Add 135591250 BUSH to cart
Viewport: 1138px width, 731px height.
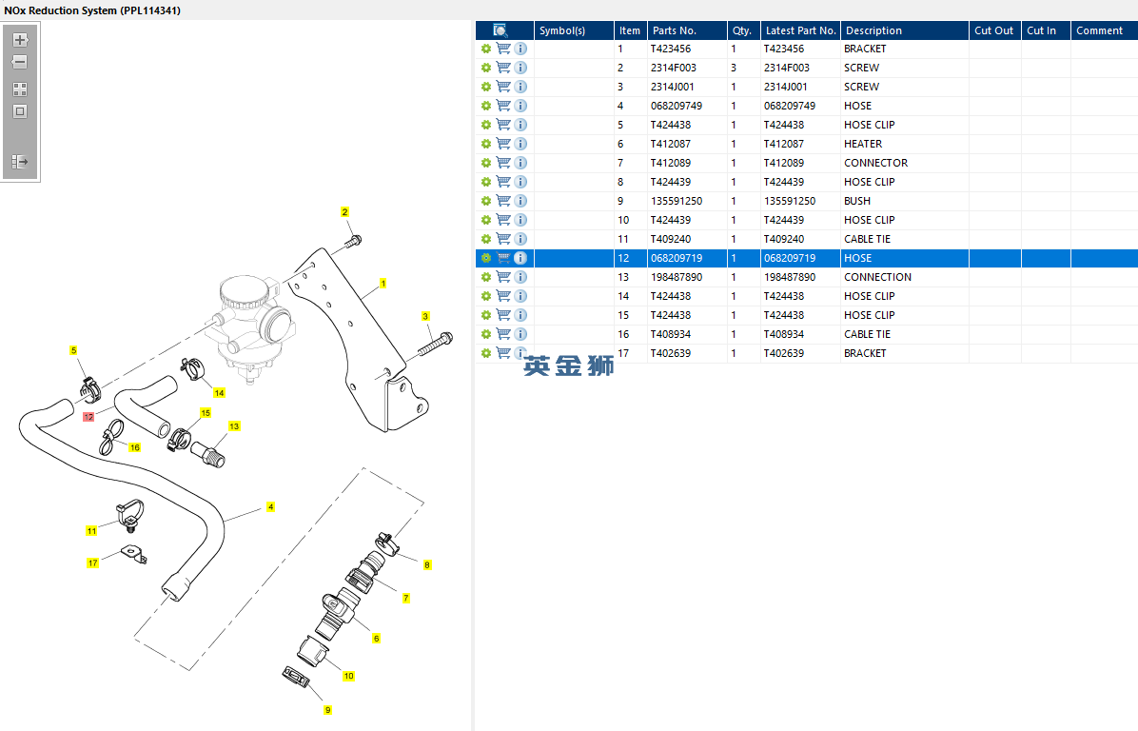(x=503, y=201)
